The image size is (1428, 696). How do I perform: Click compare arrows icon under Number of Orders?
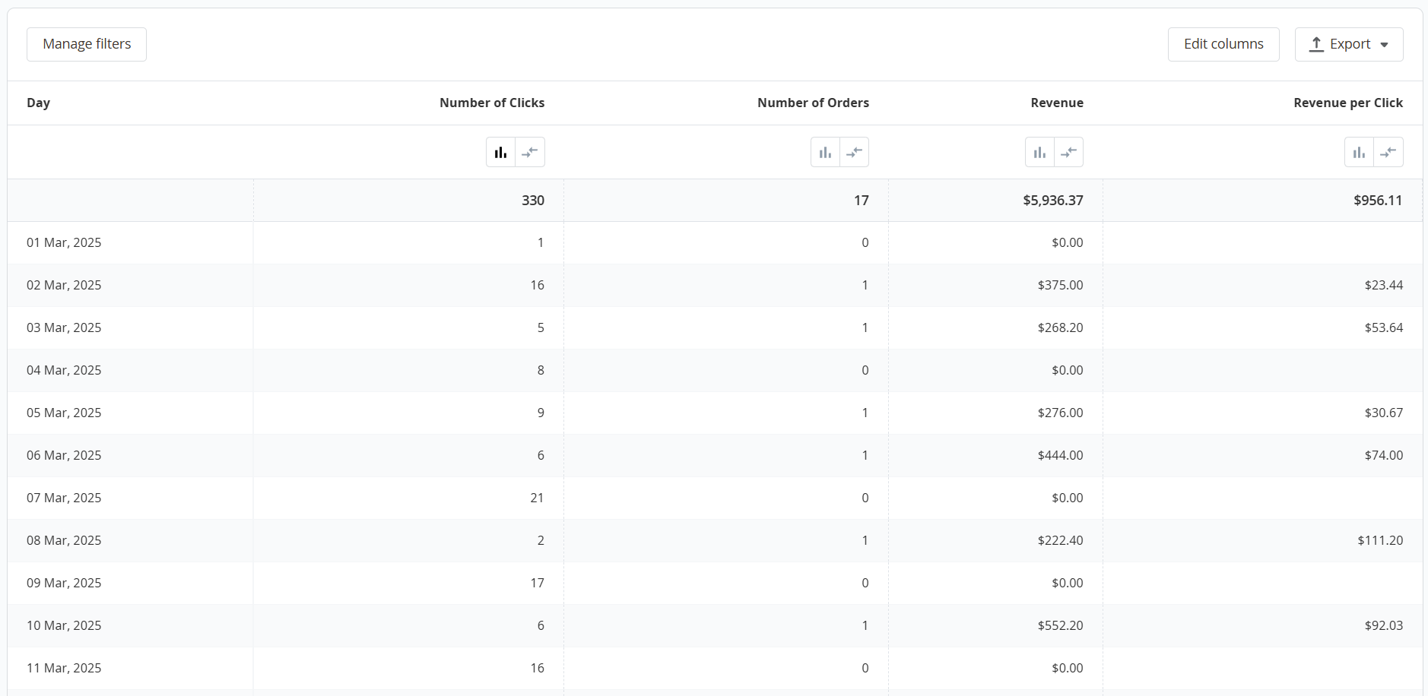(x=855, y=152)
